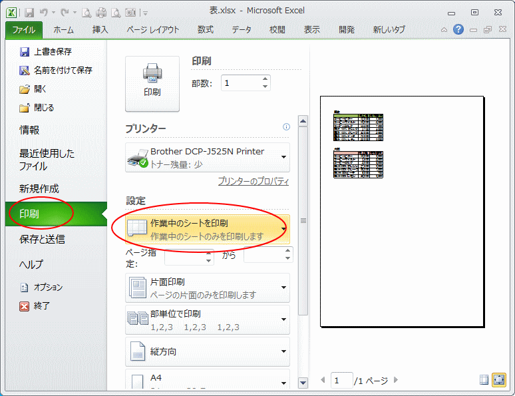515x396 pixels.
Task: Open the ページ レイアウト tab
Action: point(153,30)
